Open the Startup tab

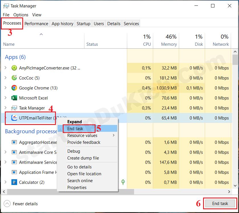coord(83,24)
